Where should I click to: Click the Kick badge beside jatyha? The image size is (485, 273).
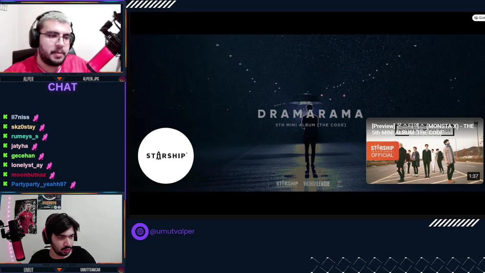5,146
